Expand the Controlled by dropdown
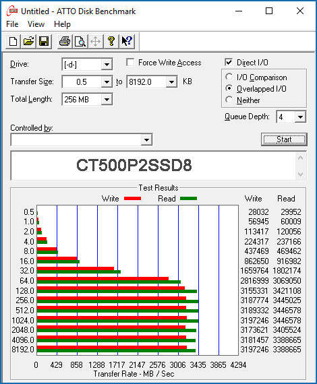Image resolution: width=317 pixels, height=384 pixels. pyautogui.click(x=146, y=140)
